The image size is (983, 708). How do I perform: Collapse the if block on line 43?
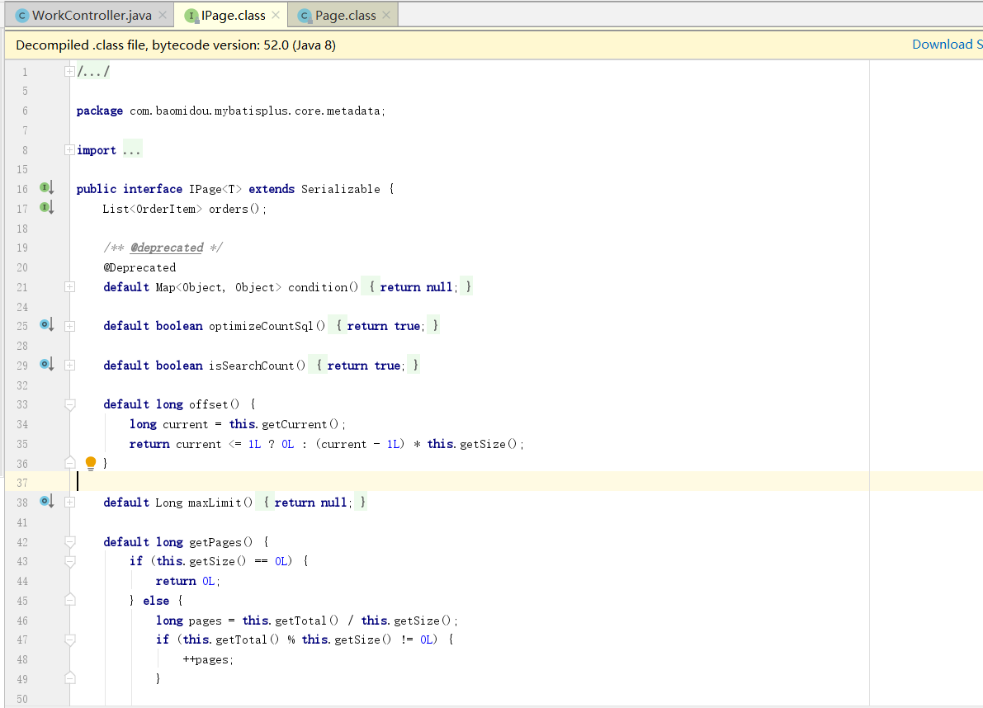[x=69, y=561]
